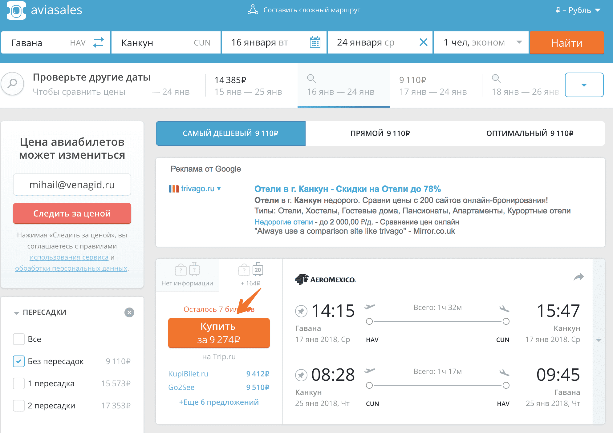Click the AeroMexico airline logo
Image resolution: width=613 pixels, height=433 pixels.
coord(325,279)
